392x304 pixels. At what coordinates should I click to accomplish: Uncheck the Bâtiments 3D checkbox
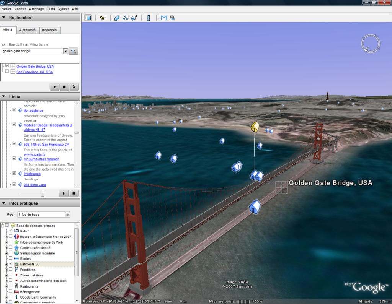[x=10, y=263]
